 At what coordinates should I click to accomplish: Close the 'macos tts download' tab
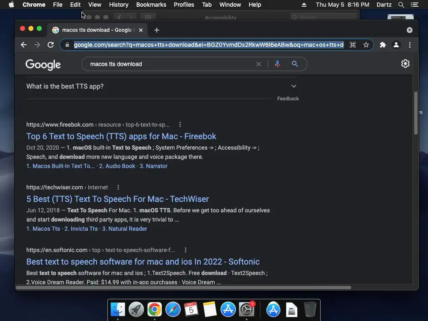[141, 30]
